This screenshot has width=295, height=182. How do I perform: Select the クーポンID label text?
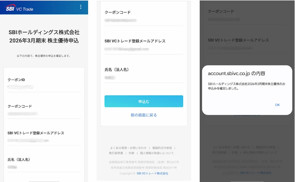click(x=16, y=80)
